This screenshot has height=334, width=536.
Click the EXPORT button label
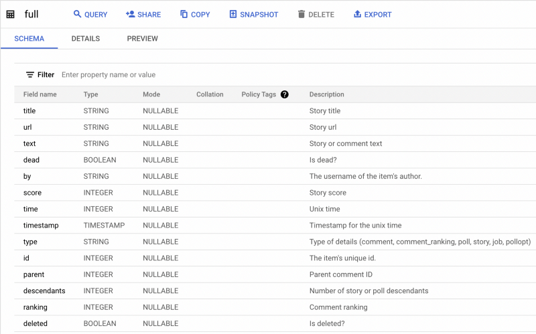pyautogui.click(x=378, y=15)
